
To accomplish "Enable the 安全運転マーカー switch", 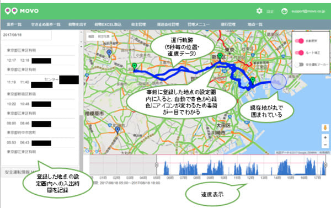I will point(299,65).
